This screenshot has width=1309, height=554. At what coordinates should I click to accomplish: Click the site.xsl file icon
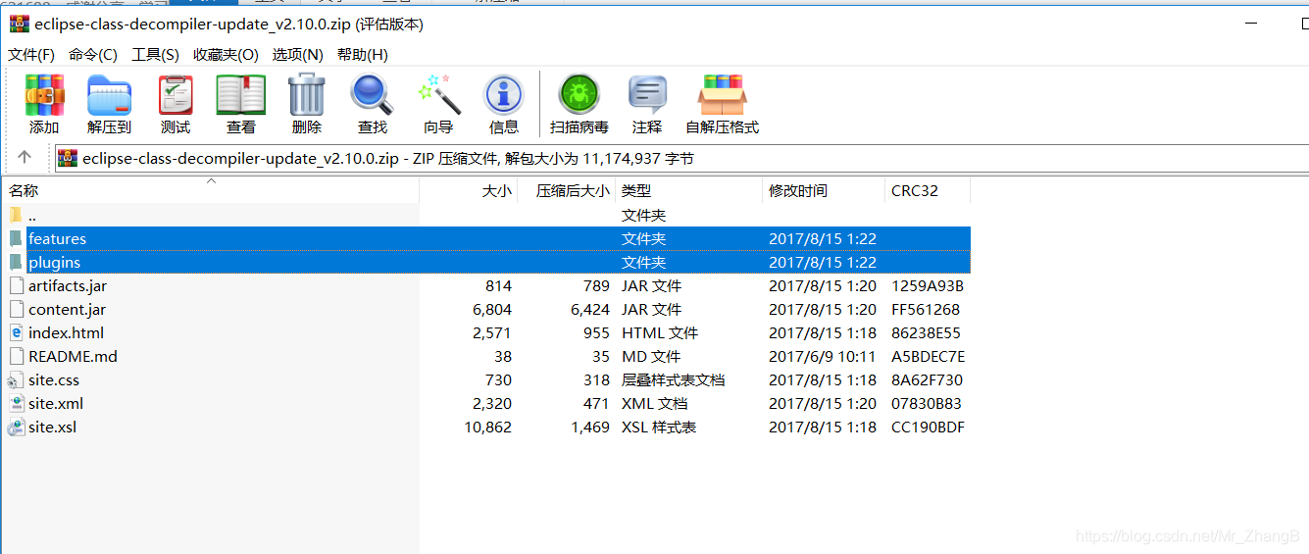16,427
